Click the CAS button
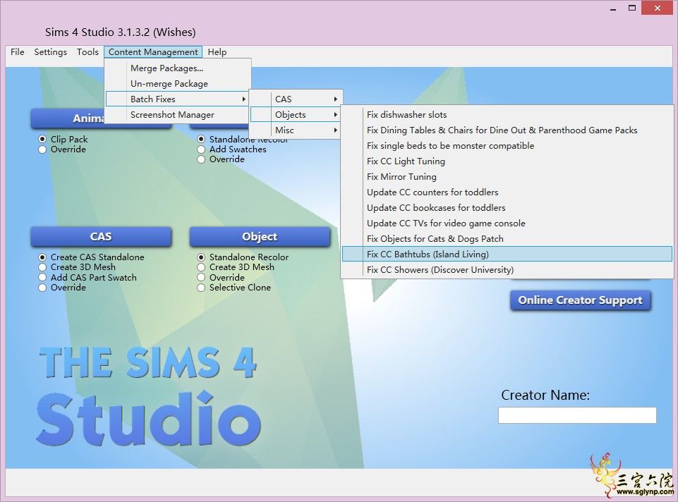Screen dimensions: 678x502 [101, 237]
